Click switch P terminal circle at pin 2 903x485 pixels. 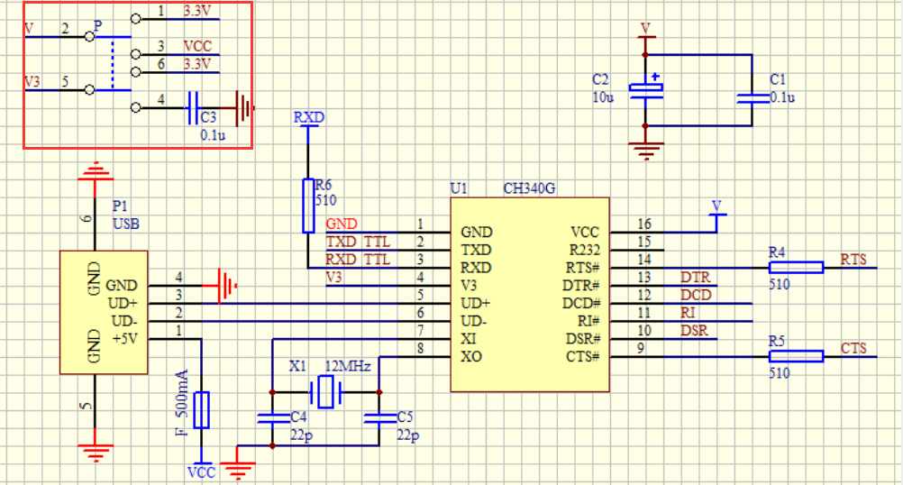(x=89, y=37)
